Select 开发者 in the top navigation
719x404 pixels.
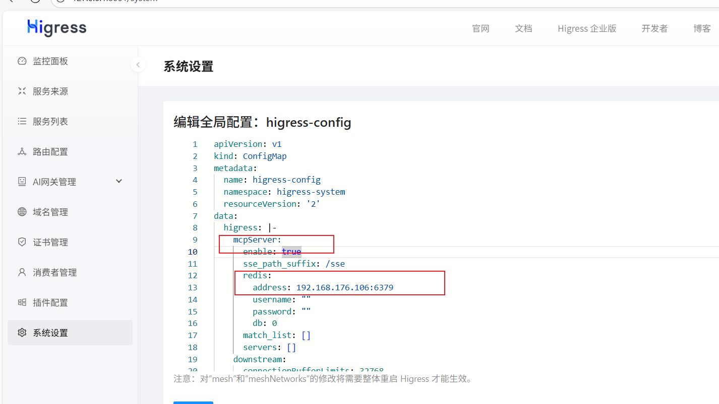click(x=654, y=29)
